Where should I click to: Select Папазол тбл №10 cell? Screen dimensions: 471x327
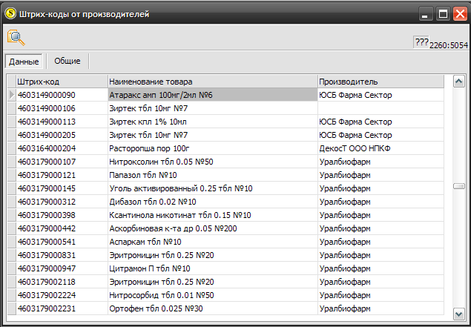point(213,175)
